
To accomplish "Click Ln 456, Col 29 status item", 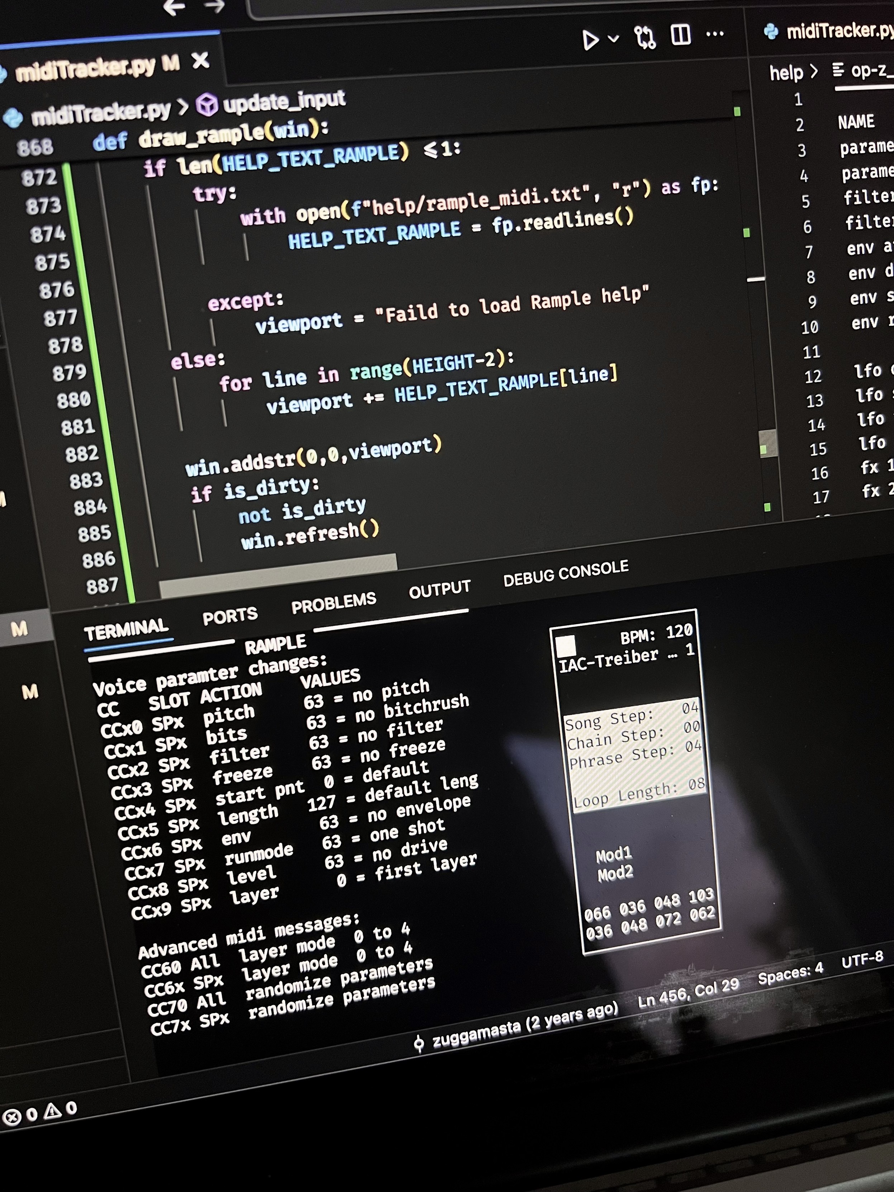I will (688, 993).
